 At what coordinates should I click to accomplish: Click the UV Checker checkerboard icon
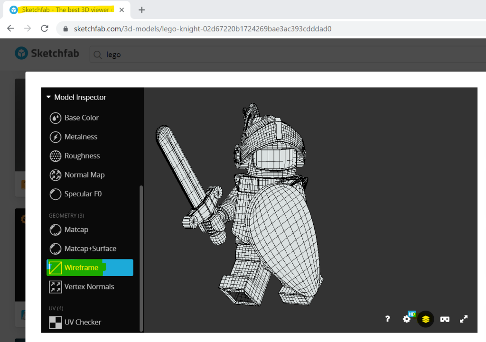pos(56,323)
